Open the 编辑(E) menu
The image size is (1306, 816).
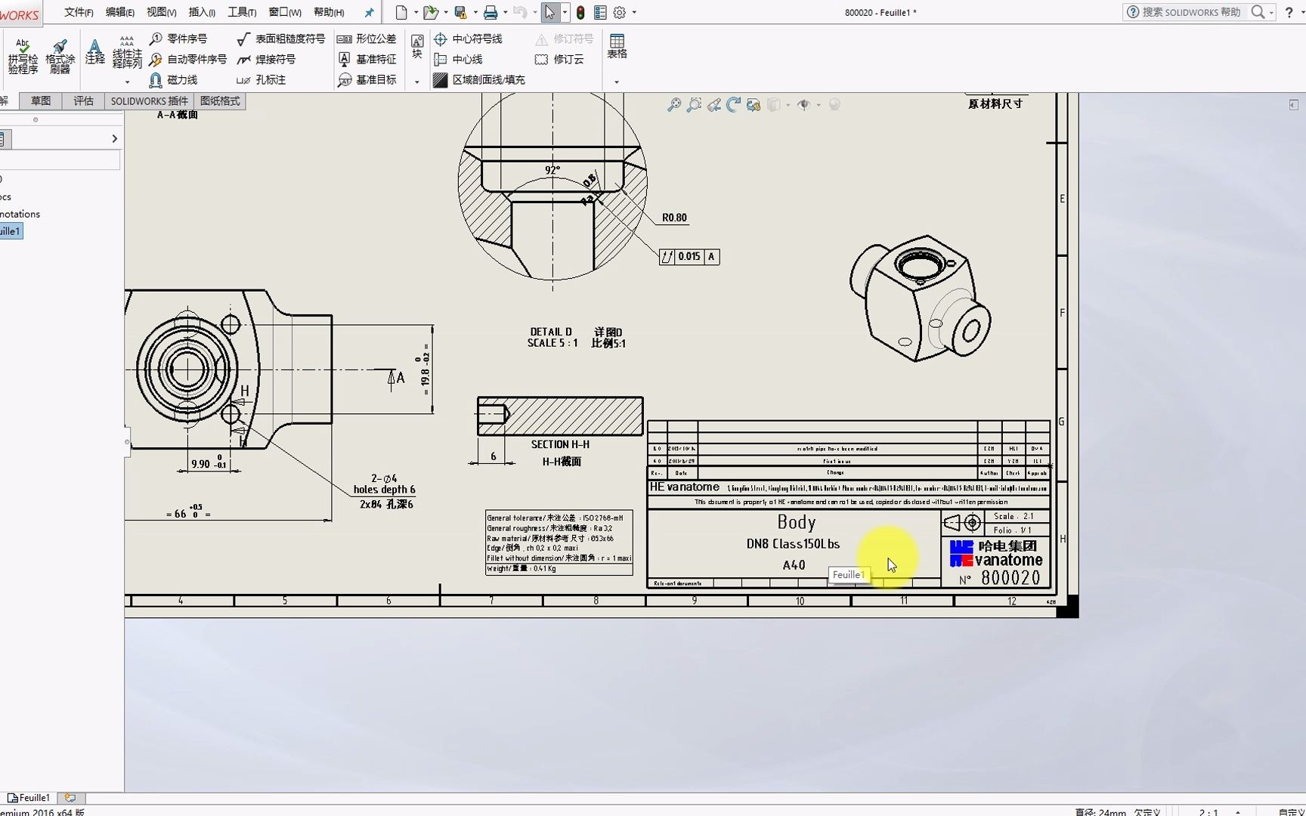119,12
